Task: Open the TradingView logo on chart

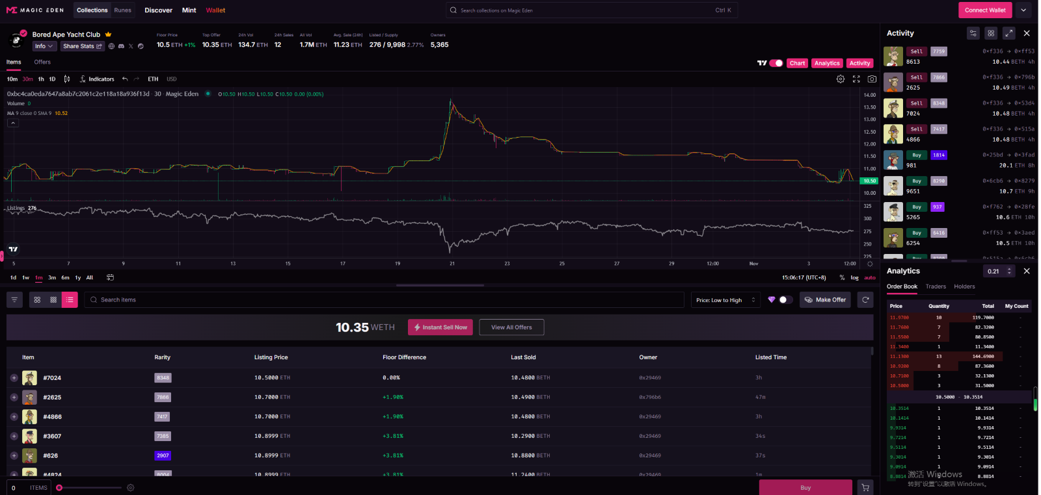Action: [x=13, y=249]
